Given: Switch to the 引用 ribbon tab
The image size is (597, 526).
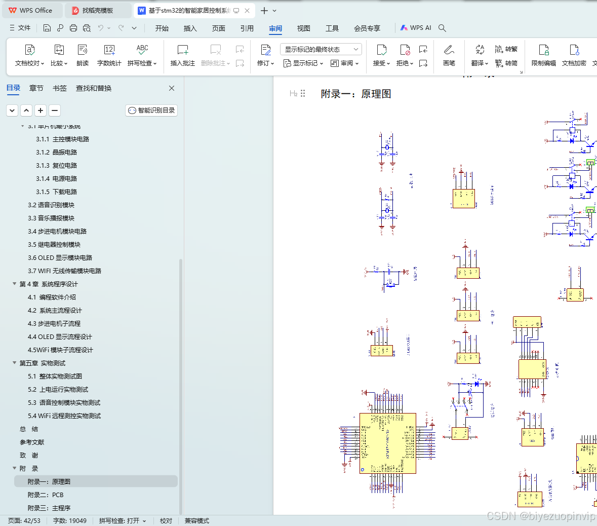Looking at the screenshot, I should coord(247,28).
